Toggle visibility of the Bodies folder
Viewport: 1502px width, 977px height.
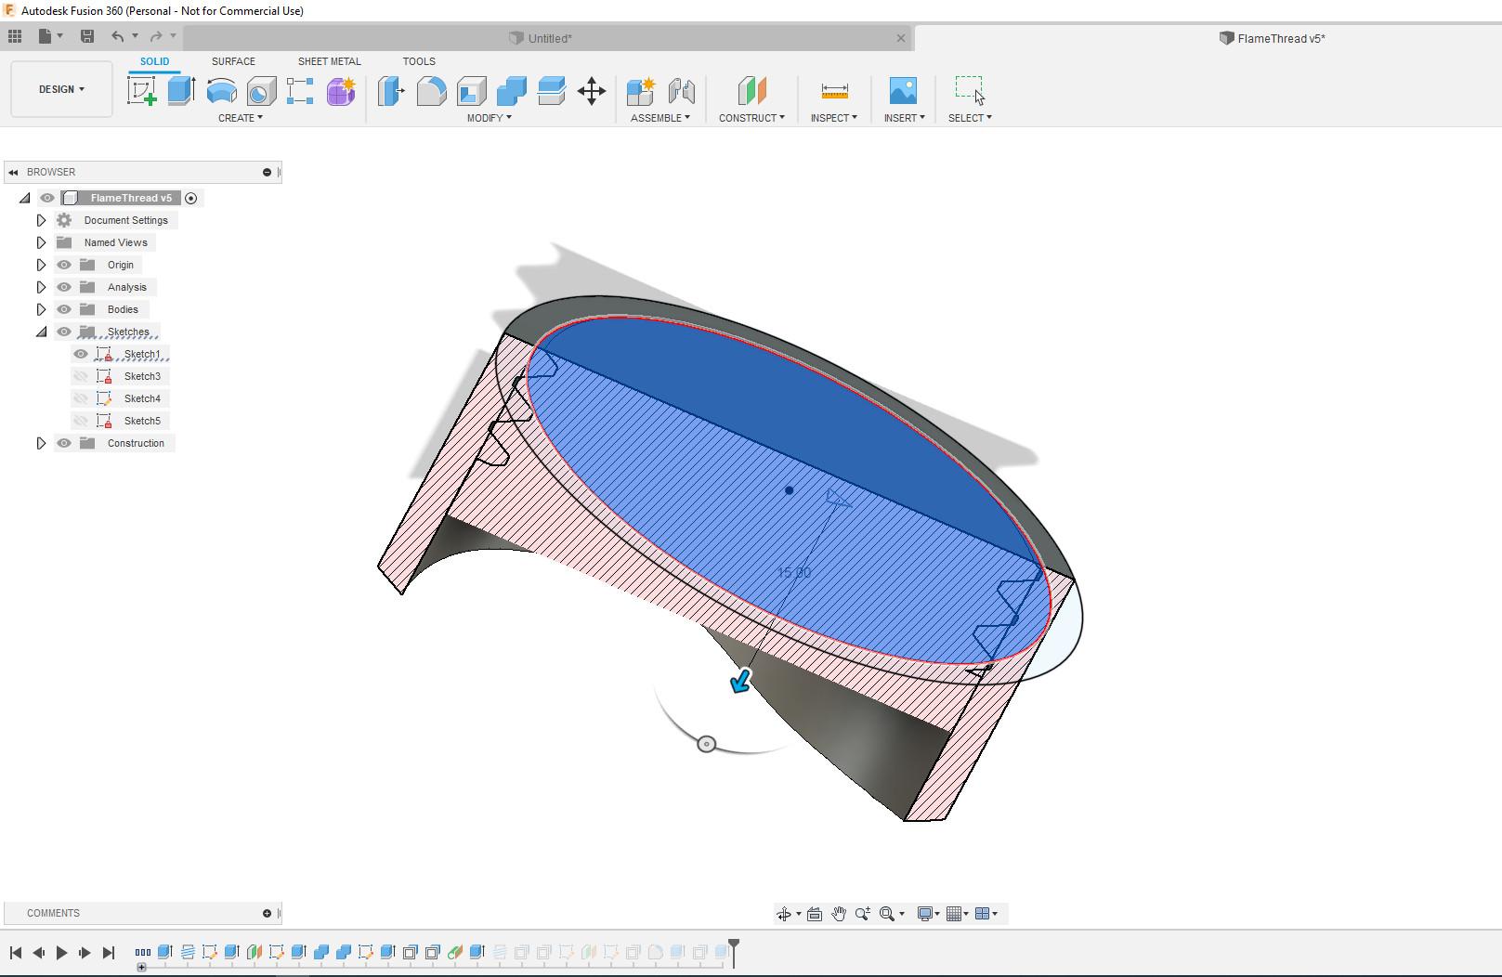pyautogui.click(x=64, y=309)
